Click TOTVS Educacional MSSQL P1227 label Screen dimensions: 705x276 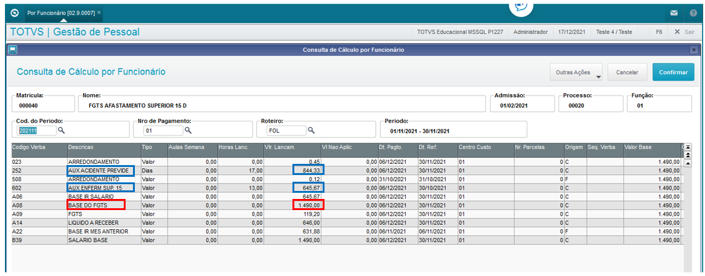(460, 32)
